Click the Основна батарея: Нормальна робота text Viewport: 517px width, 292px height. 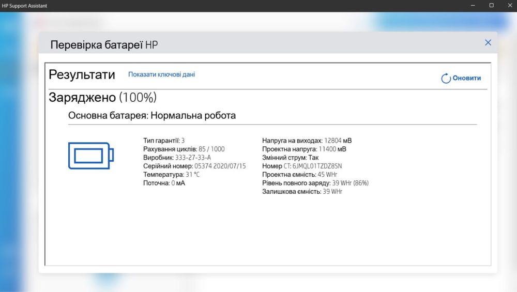click(x=152, y=116)
